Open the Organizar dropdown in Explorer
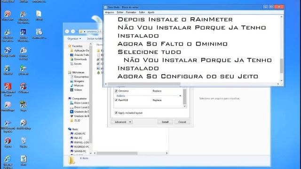 74,38
